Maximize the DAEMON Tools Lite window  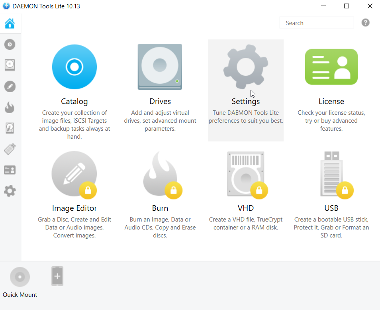click(347, 6)
